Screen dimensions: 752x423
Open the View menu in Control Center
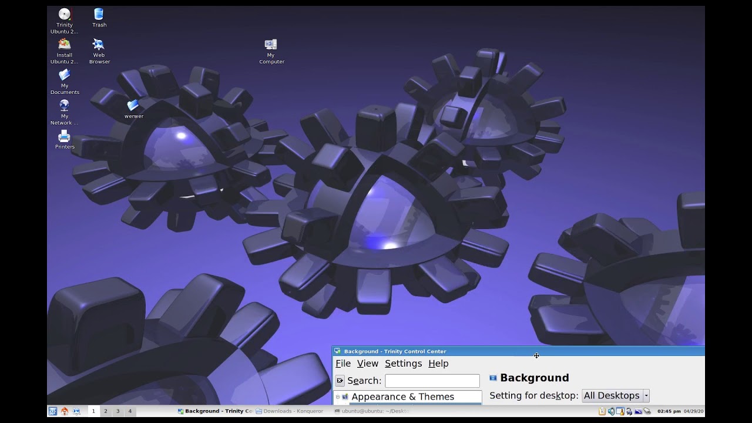(368, 364)
